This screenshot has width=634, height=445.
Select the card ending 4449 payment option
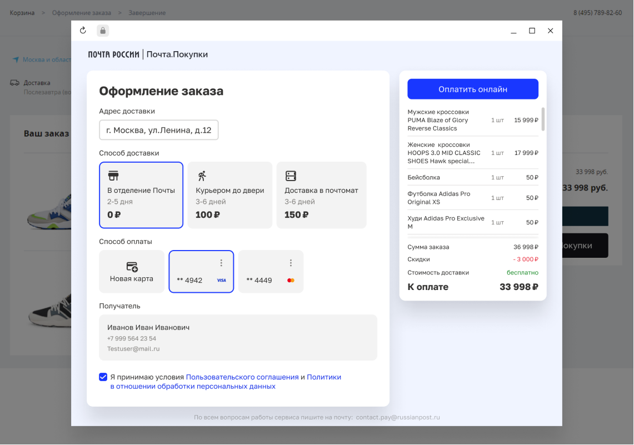click(271, 272)
